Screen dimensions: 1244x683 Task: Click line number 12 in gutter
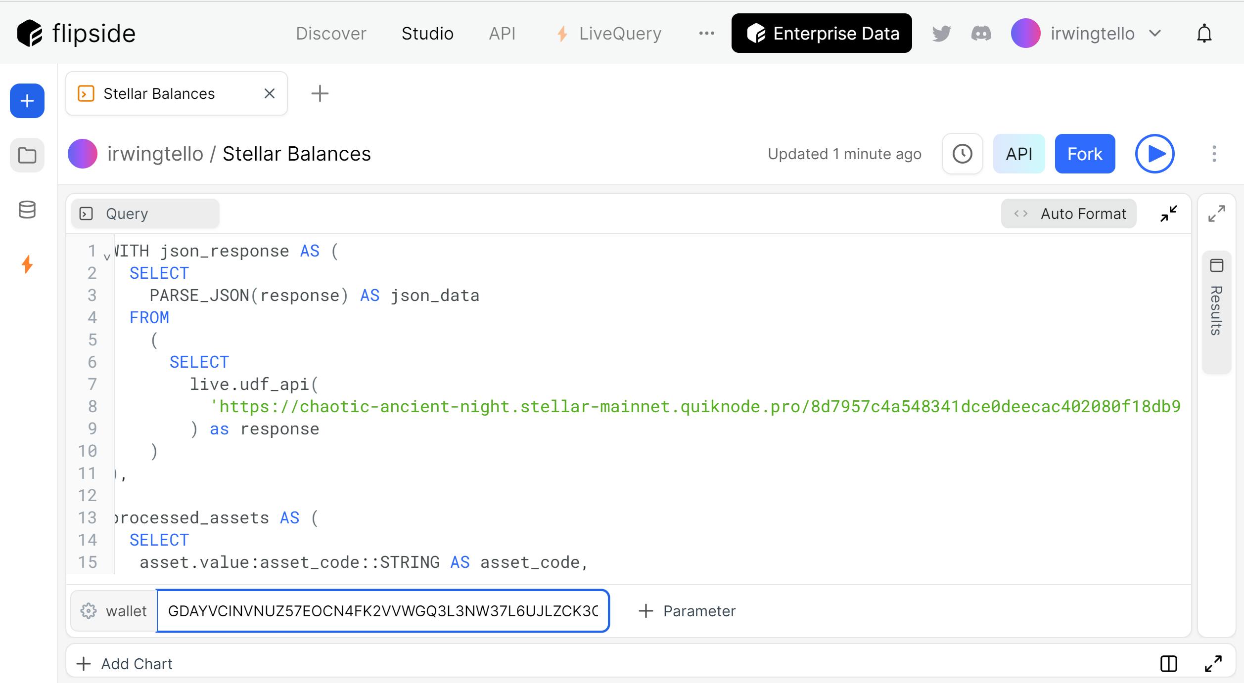pyautogui.click(x=88, y=496)
